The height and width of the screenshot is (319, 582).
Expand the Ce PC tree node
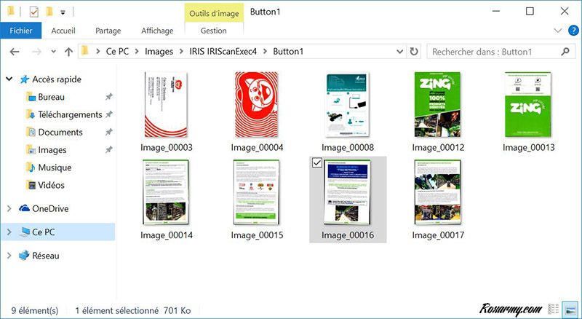pyautogui.click(x=9, y=232)
